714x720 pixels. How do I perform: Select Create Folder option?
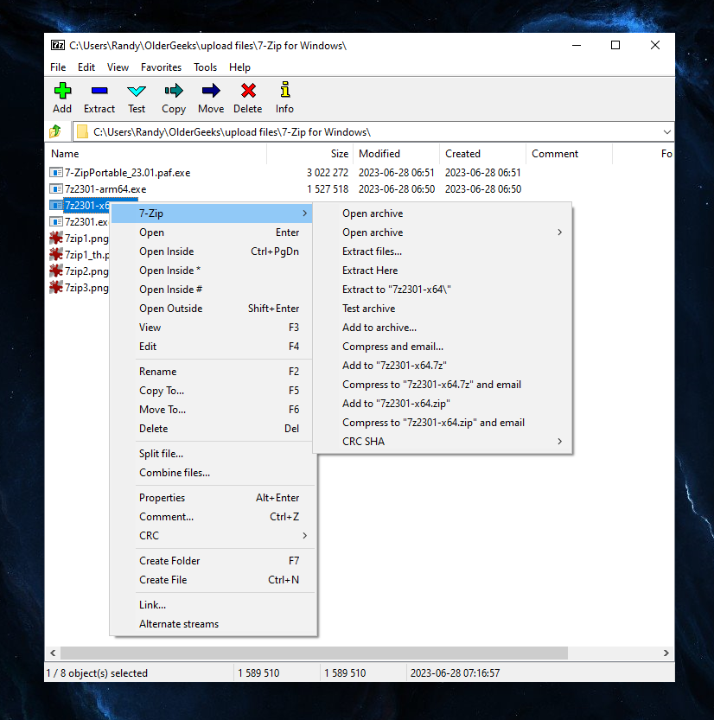click(213, 561)
